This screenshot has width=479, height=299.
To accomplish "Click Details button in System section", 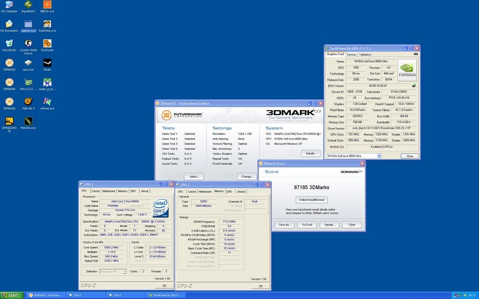I will click(311, 153).
